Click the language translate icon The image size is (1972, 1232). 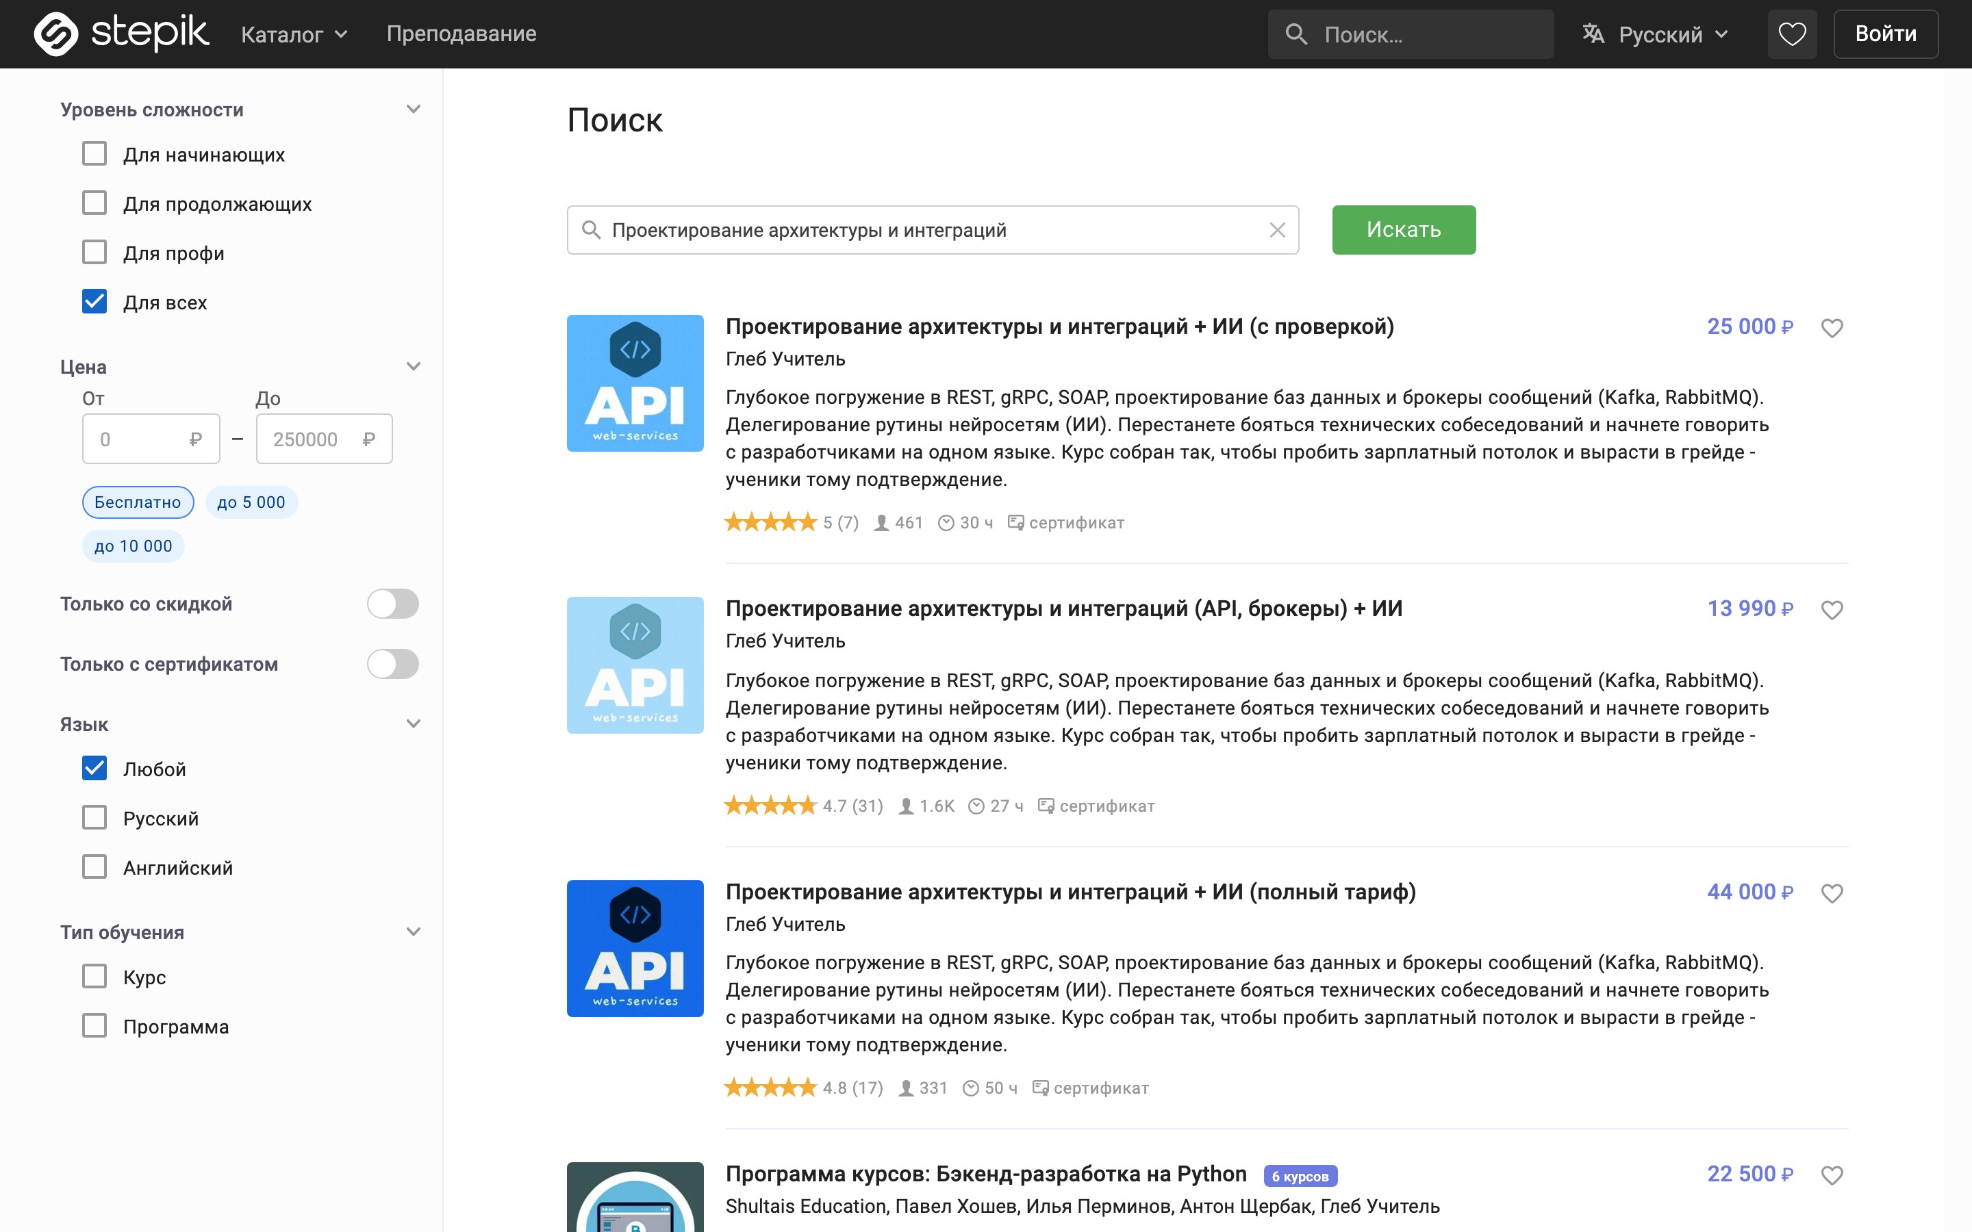point(1593,34)
